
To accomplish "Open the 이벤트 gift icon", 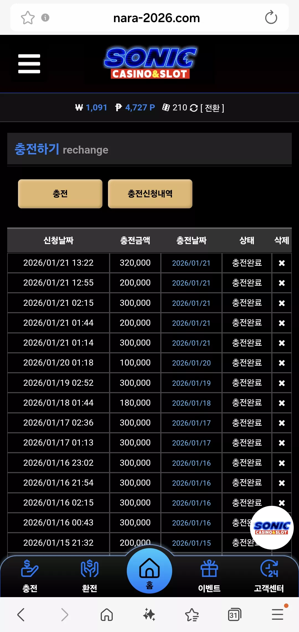I will [x=209, y=576].
